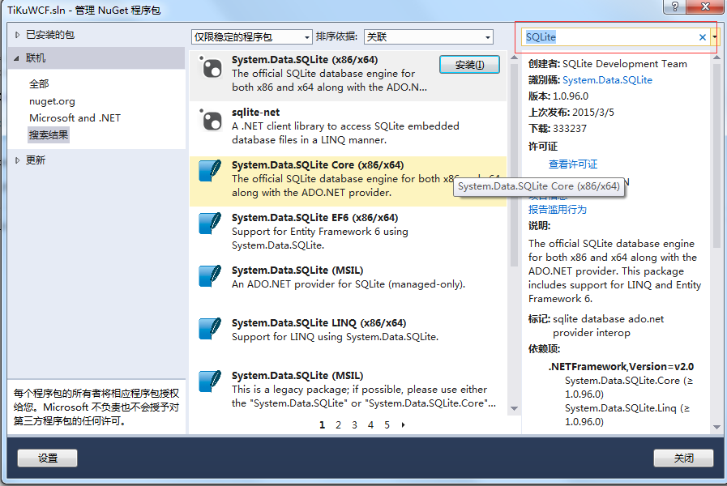Viewport: 727px width, 486px height.
Task: Click the 安装 button for System.Data.SQLite
Action: coord(470,65)
